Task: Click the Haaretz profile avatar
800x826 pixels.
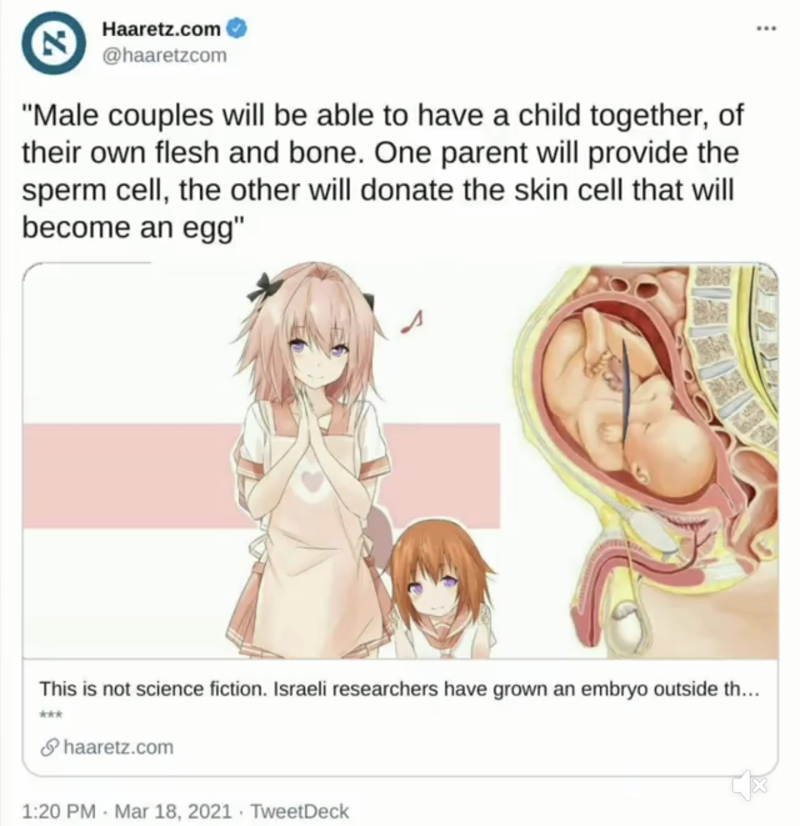Action: [x=54, y=43]
